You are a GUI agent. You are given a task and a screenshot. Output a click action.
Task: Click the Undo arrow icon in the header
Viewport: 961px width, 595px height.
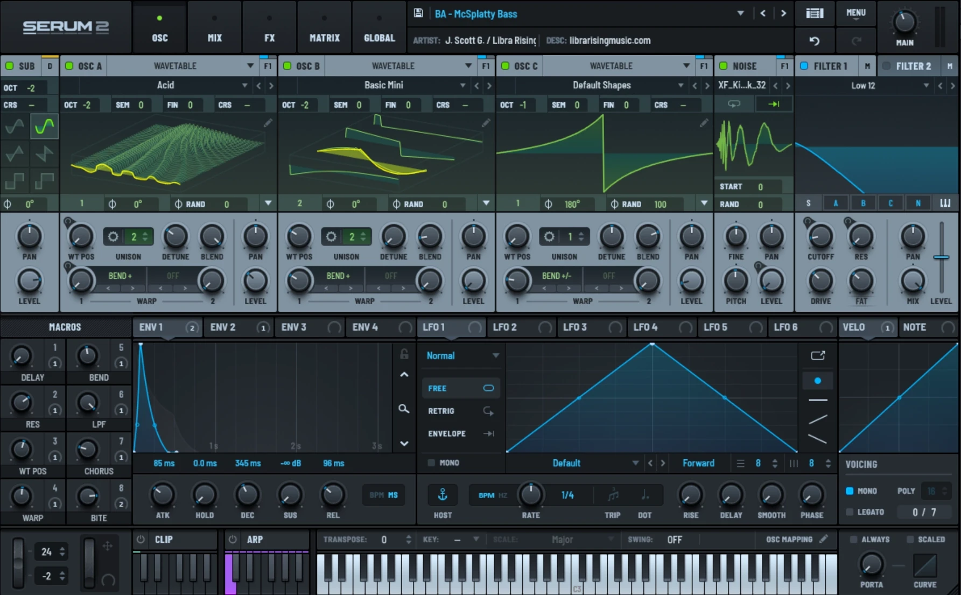[x=814, y=40]
